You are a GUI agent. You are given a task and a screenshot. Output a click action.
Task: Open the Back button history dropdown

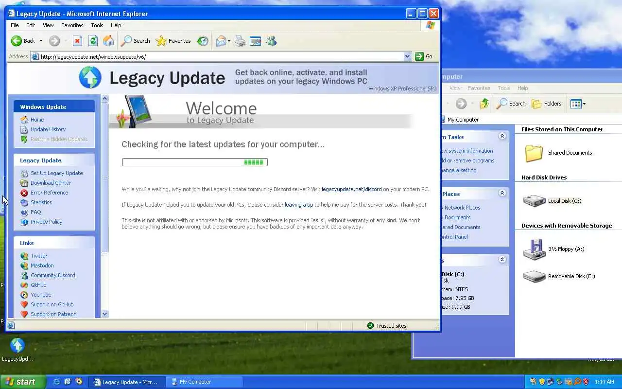tap(41, 41)
